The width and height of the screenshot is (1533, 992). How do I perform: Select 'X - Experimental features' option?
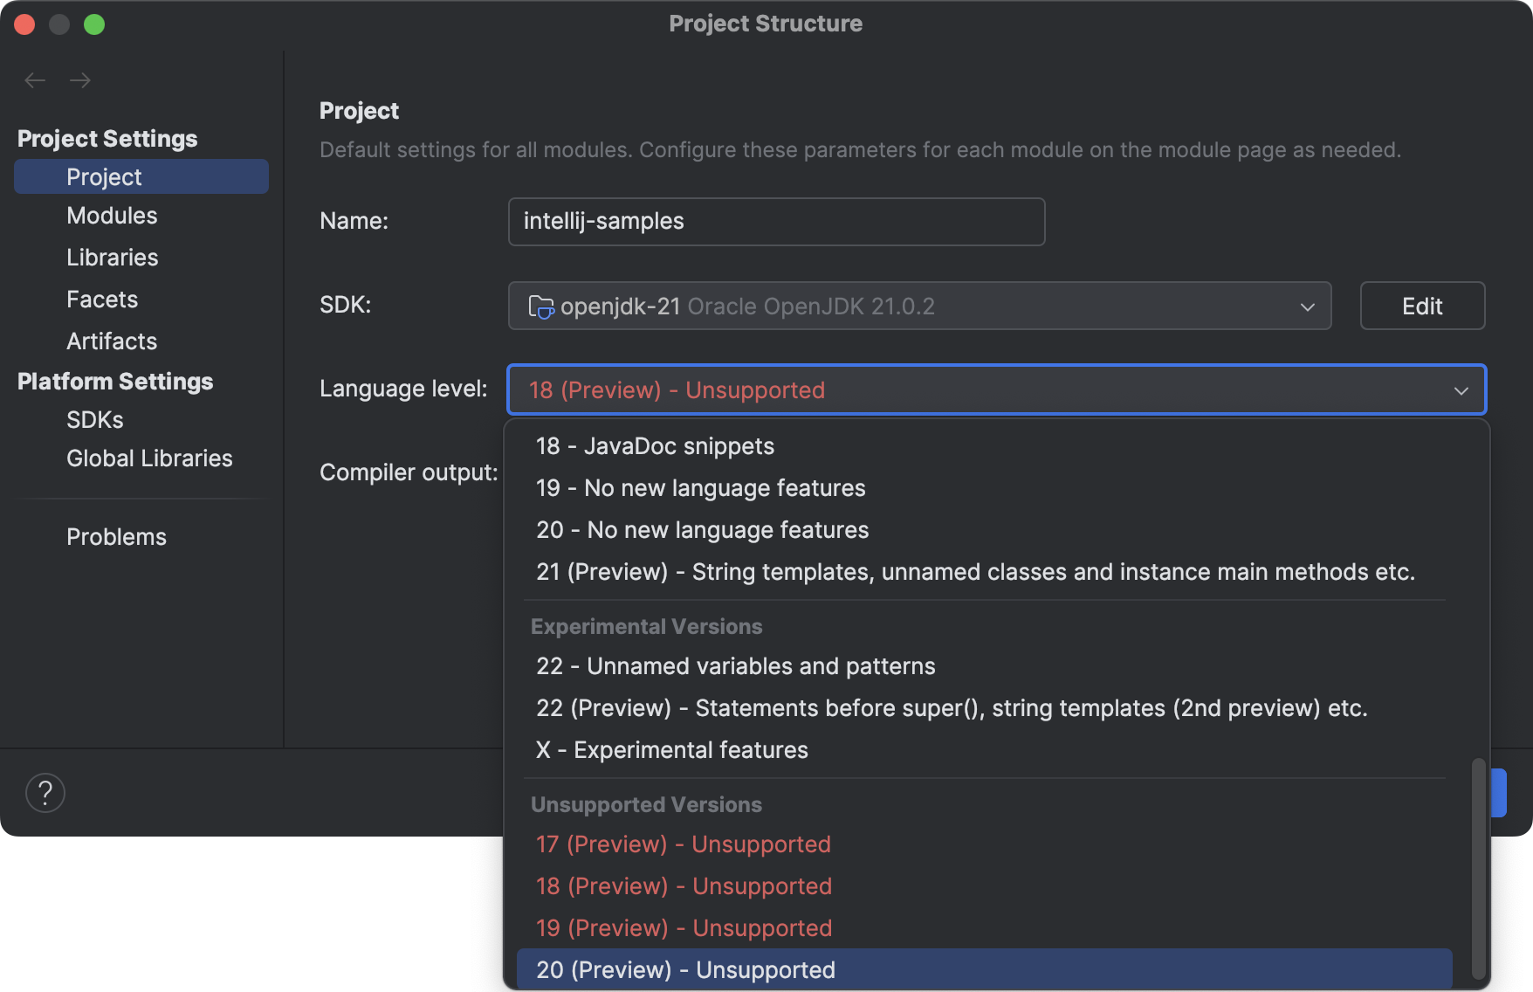point(671,749)
